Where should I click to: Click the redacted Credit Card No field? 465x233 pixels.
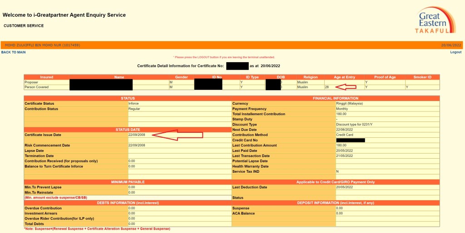click(x=351, y=140)
